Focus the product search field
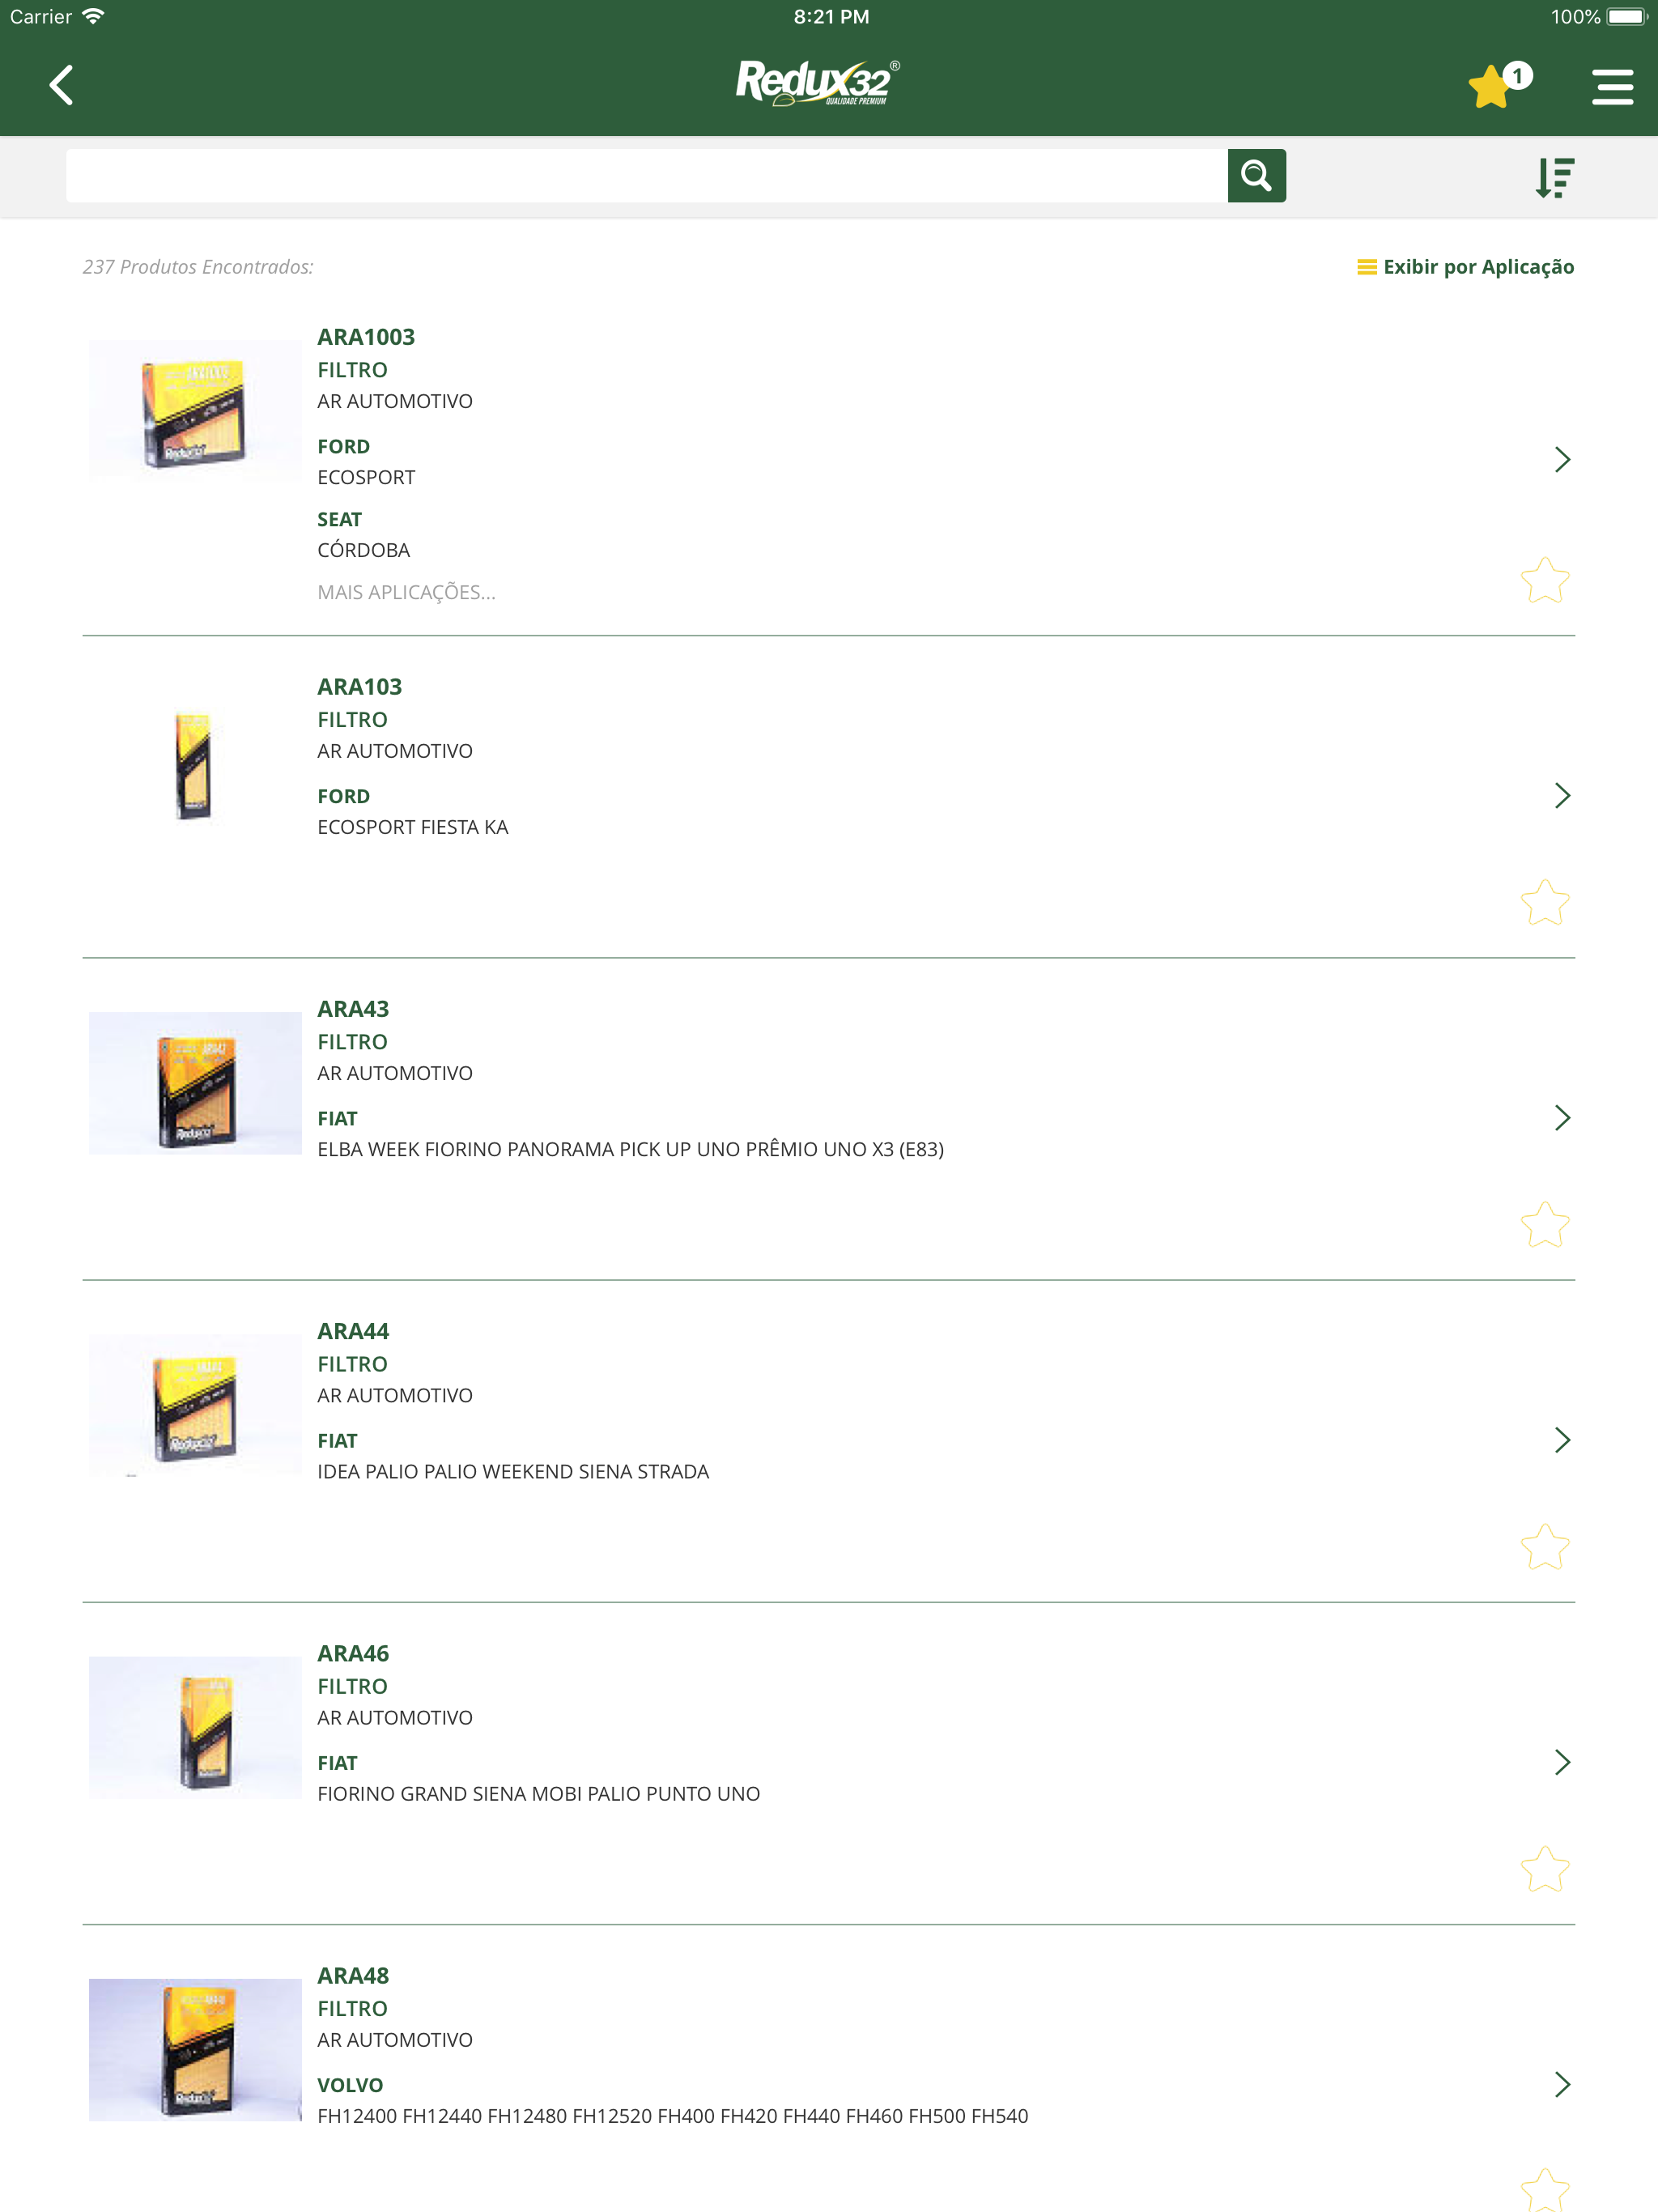The width and height of the screenshot is (1658, 2212). click(x=646, y=176)
